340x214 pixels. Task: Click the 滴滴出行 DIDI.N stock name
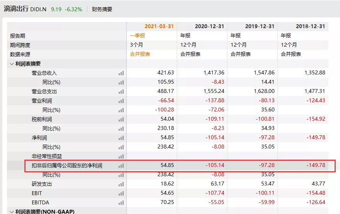pos(25,9)
